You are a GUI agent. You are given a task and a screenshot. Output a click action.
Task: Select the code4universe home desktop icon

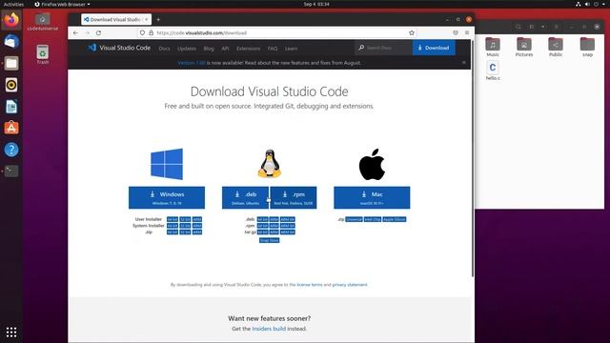[x=42, y=22]
